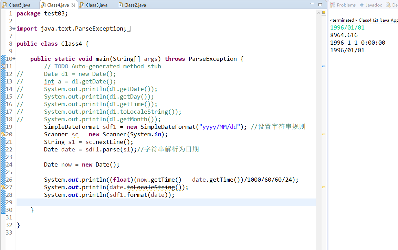
Task: Click the overview ruler warning marker for line 20
Action: pyautogui.click(x=324, y=135)
